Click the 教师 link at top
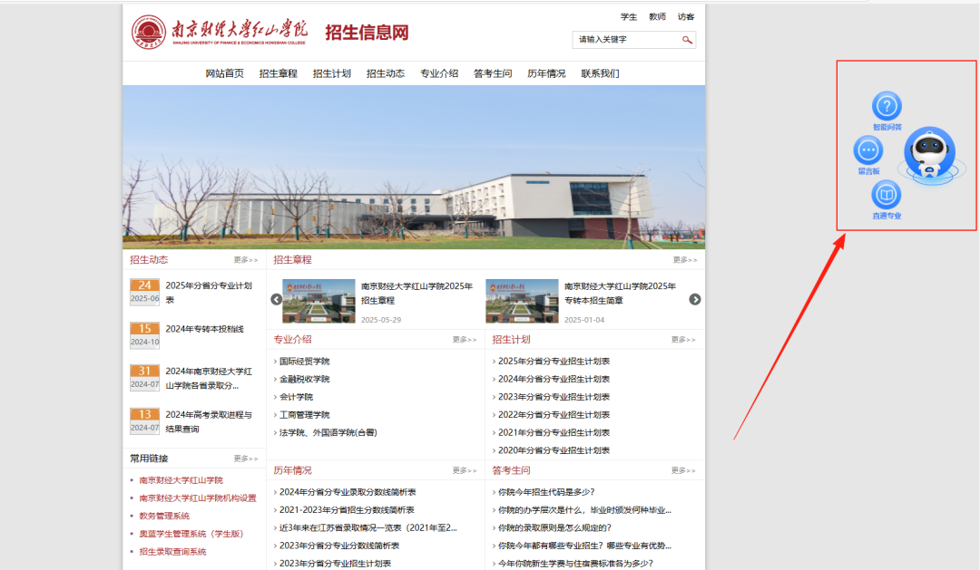 click(658, 17)
